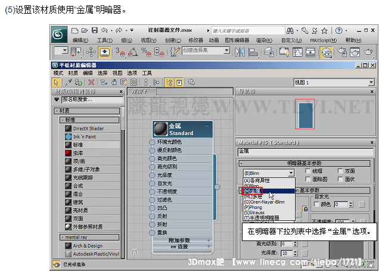Viewport: 379px width, 272px height.
Task: Click the mirror tool icon
Action: pyautogui.click(x=240, y=52)
